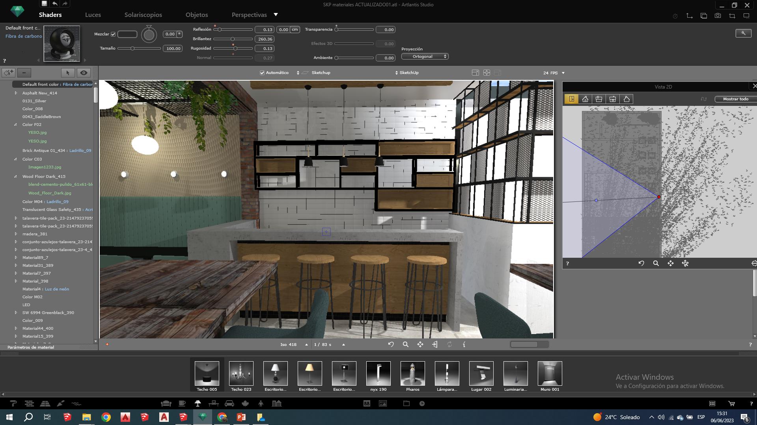Open the plants catalog leaf icon
Image resolution: width=757 pixels, height=425 pixels.
click(245, 403)
